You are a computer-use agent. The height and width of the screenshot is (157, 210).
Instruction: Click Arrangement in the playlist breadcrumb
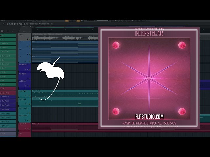tap(44, 24)
